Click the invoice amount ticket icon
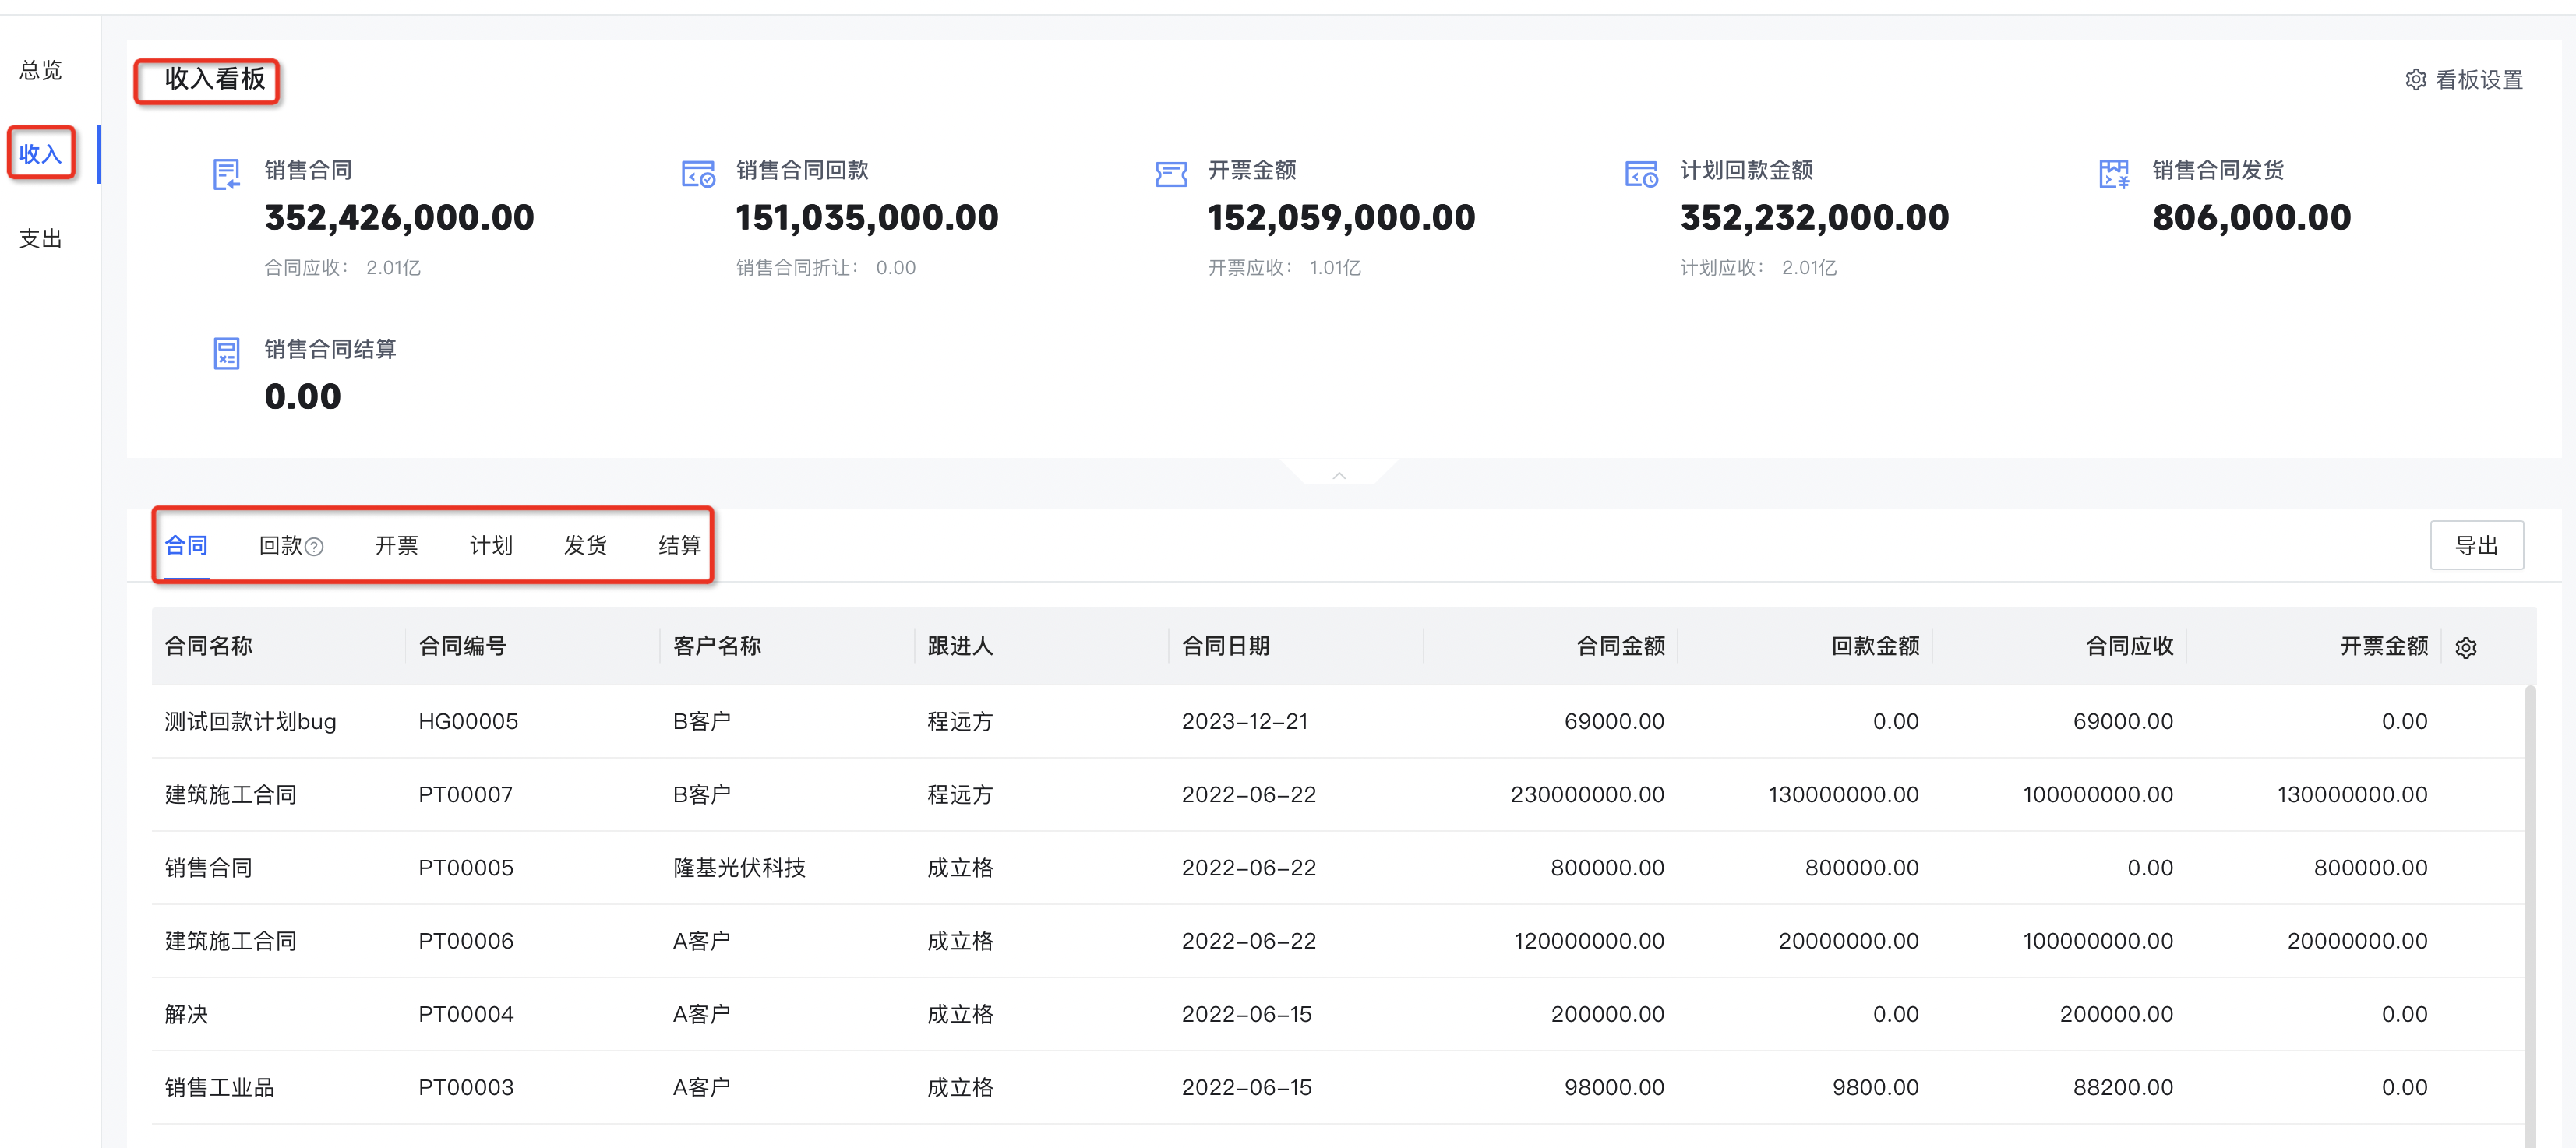 click(1170, 174)
